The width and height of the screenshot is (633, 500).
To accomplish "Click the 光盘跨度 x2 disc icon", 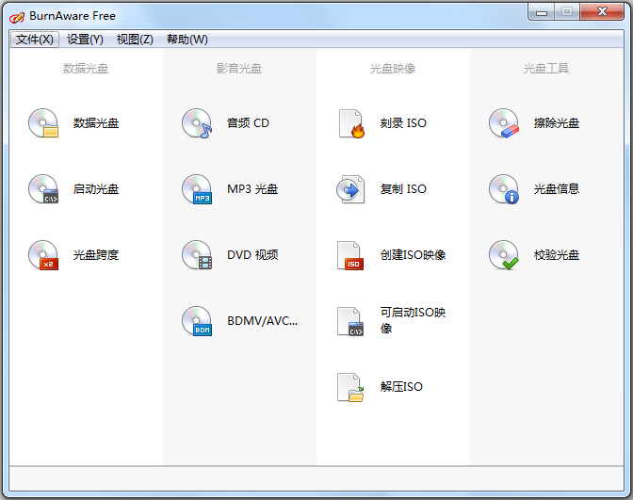I will (43, 255).
